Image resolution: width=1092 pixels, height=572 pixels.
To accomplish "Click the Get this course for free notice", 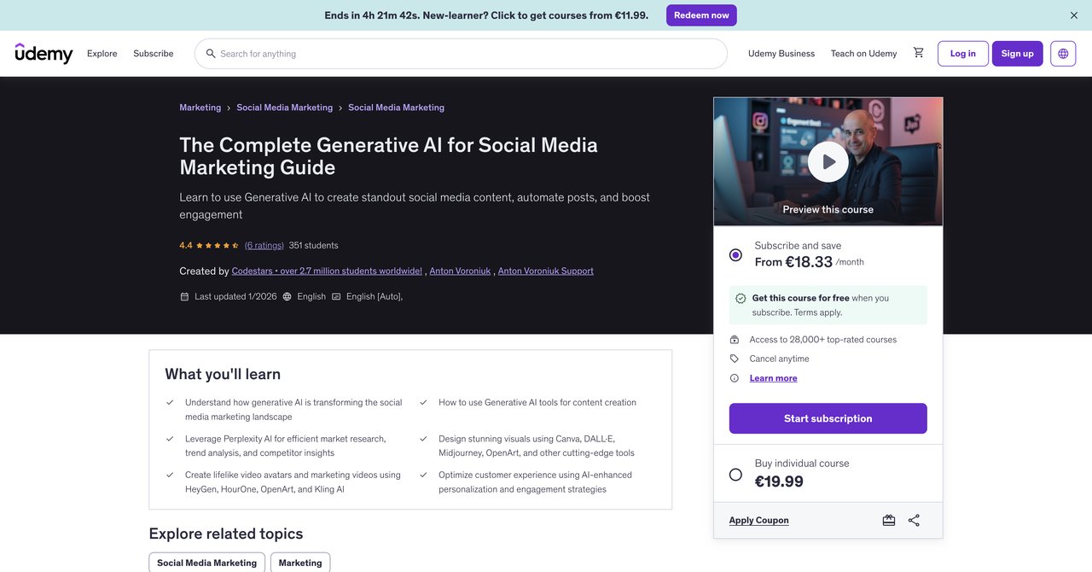I will point(828,306).
